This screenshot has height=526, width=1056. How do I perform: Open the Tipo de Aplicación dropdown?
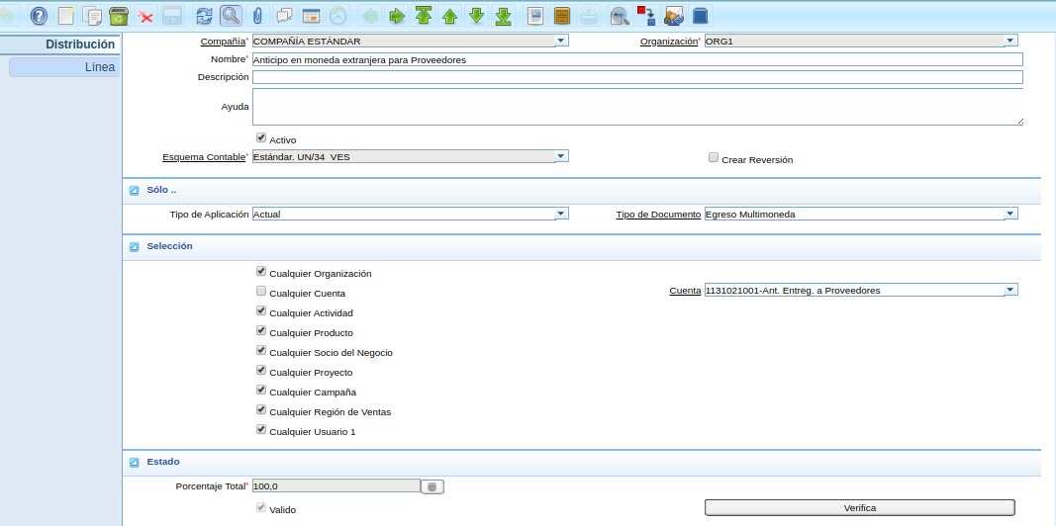point(561,214)
